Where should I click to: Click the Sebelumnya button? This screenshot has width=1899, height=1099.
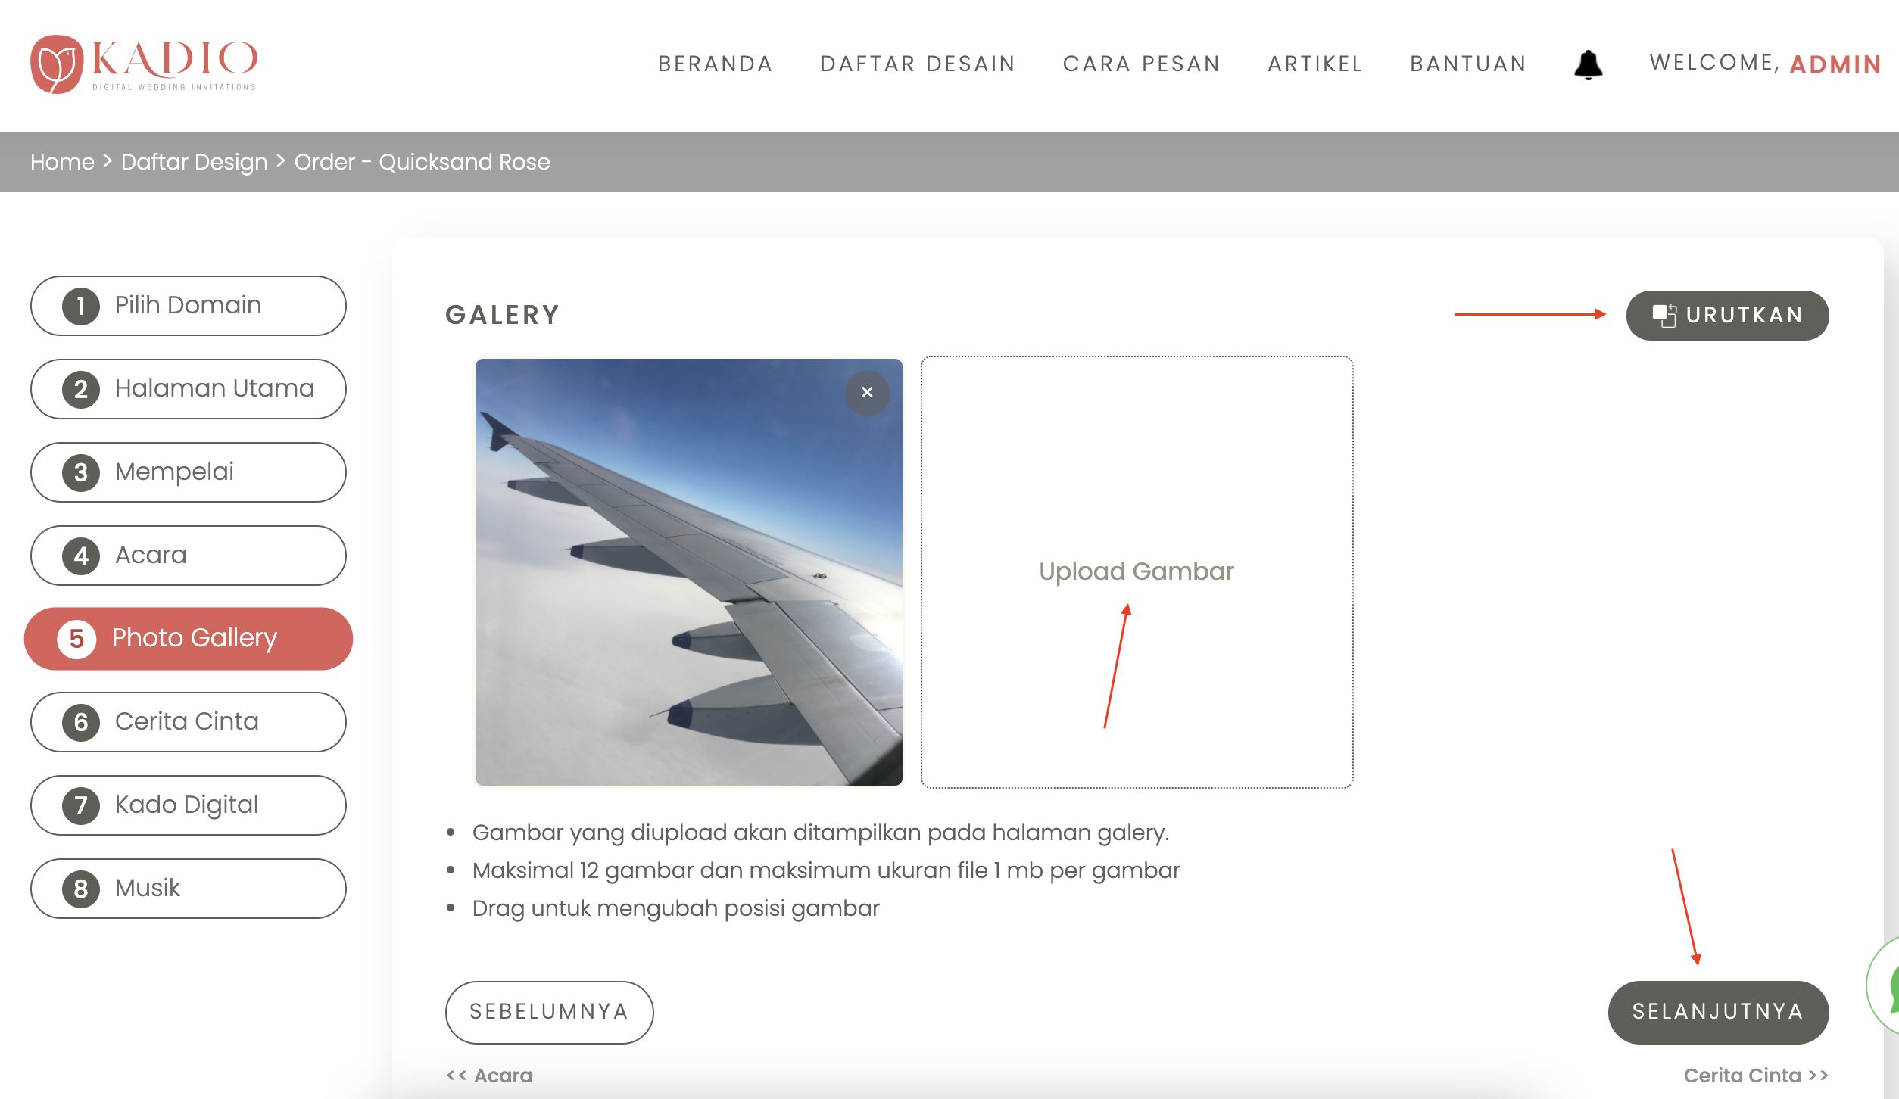click(549, 1012)
